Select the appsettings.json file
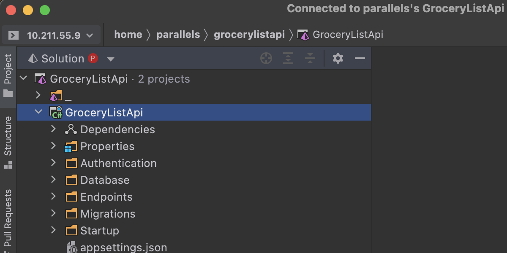Image resolution: width=507 pixels, height=253 pixels. coord(123,248)
